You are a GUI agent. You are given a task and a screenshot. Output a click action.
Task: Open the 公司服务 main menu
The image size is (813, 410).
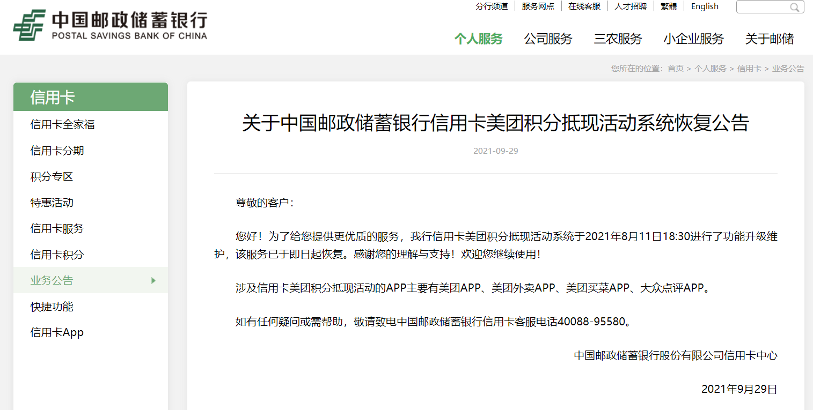coord(548,39)
